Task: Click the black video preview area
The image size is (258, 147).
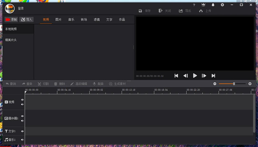Action: [x=195, y=44]
